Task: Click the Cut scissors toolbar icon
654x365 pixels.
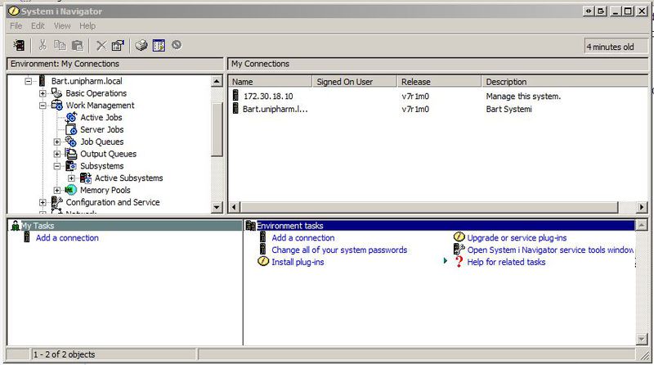Action: 43,45
